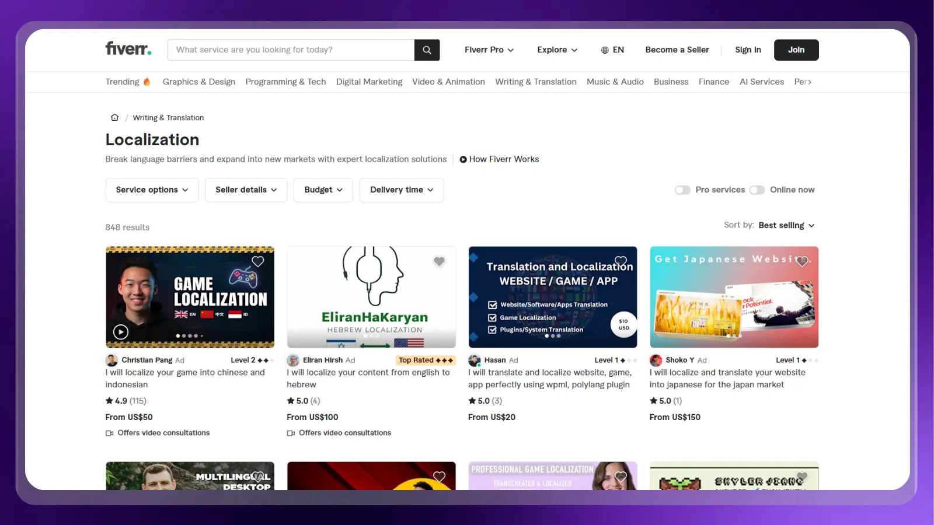Open Sort by Best selling dropdown
Viewport: 934px width, 525px height.
click(x=786, y=225)
